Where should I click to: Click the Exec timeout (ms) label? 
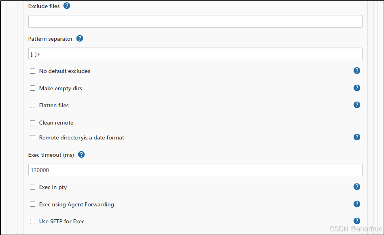coord(51,155)
